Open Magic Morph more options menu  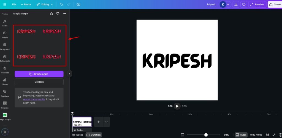[64, 14]
